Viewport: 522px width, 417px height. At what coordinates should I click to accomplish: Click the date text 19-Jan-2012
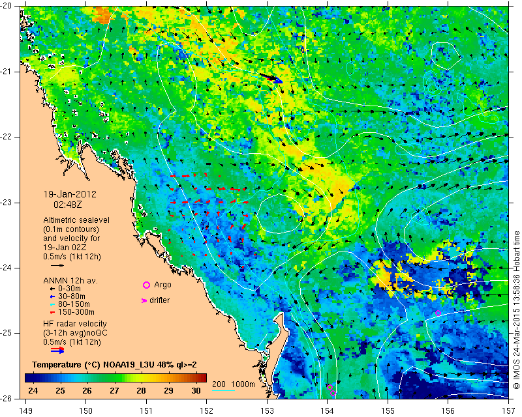coord(70,194)
